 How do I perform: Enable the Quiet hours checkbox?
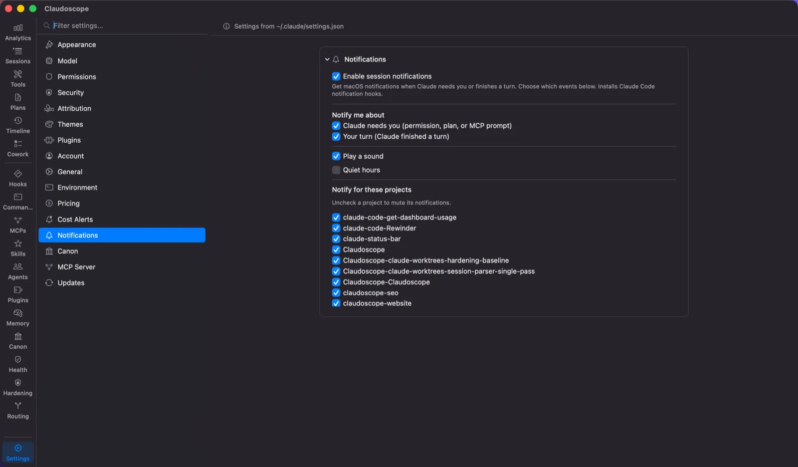click(x=336, y=170)
